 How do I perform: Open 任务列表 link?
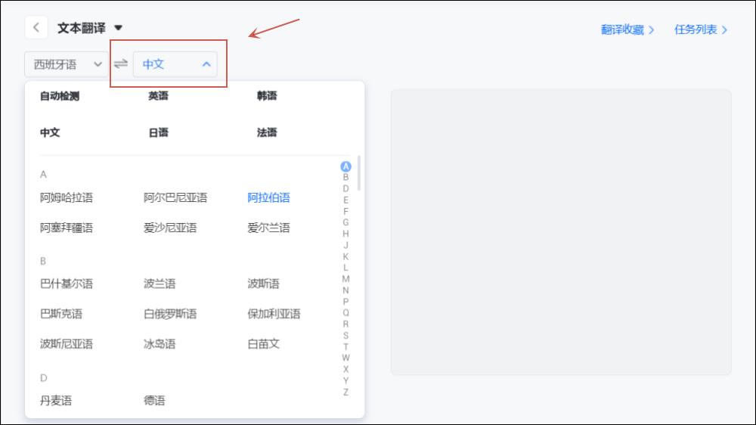[x=701, y=29]
